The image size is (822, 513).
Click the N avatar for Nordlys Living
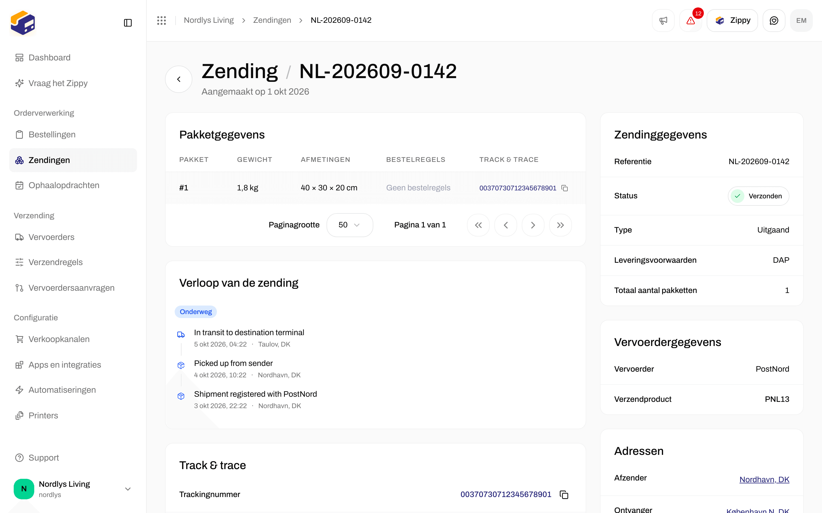click(x=24, y=489)
